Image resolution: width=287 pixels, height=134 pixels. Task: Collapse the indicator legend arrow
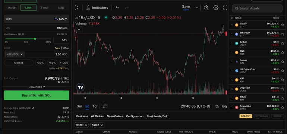79,29
